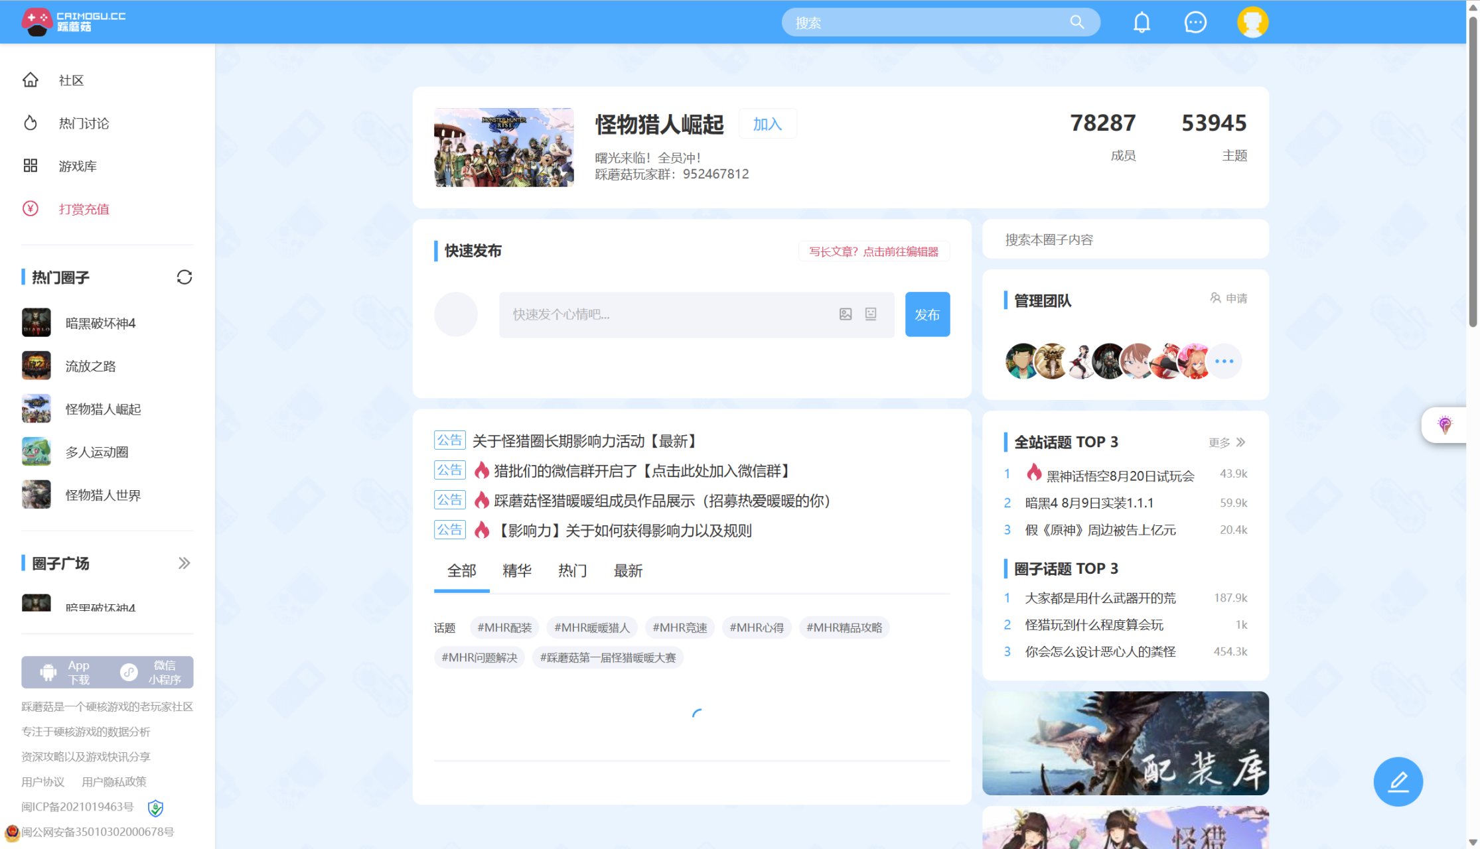Open the 闽公网安备 police record link
This screenshot has height=849, width=1480.
pos(98,832)
